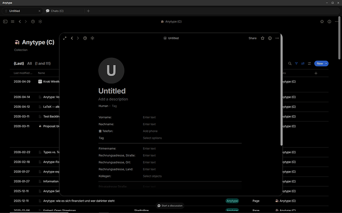Click date 2026-02-22 cell
The image size is (342, 213).
(22, 152)
